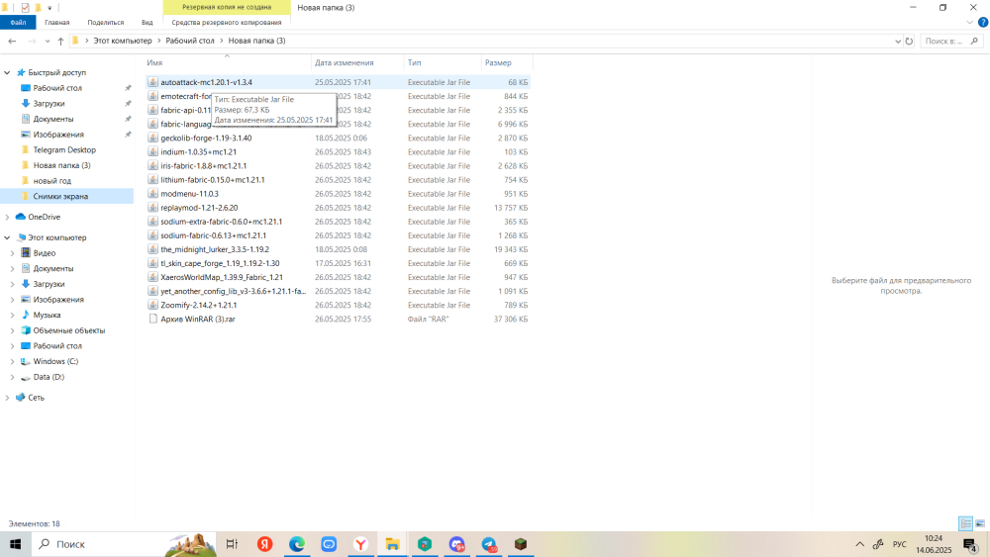This screenshot has height=557, width=990.
Task: Open notification center in taskbar
Action: [x=970, y=544]
